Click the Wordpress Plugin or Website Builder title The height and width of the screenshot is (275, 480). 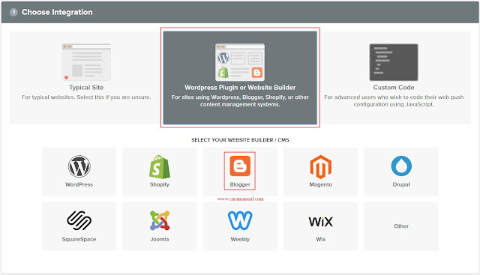(240, 88)
